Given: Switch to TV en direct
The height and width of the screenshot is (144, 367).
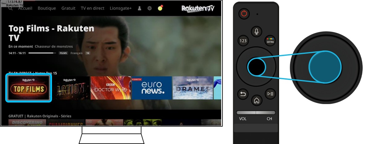Looking at the screenshot, I should 93,8.
